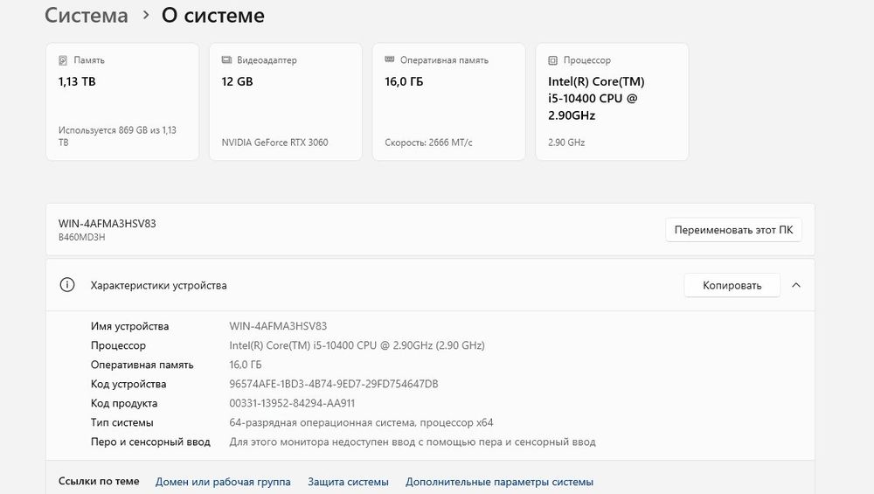
Task: Open the Видеоадаптер 12 GB card
Action: point(286,102)
